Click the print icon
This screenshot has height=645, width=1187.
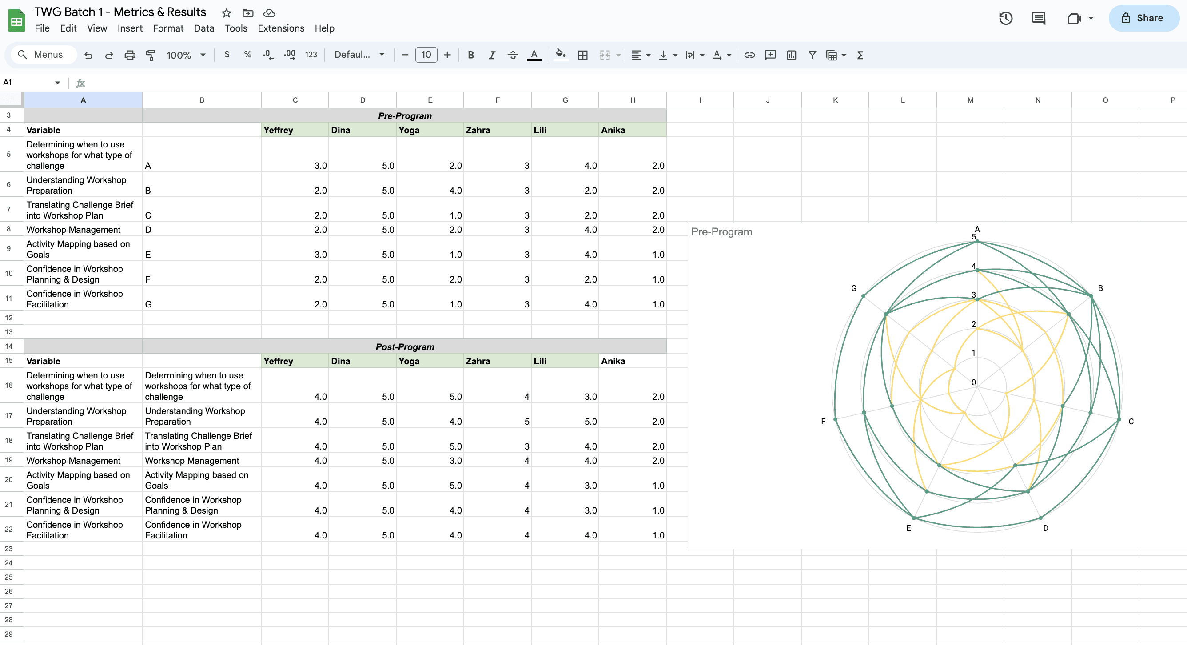130,55
